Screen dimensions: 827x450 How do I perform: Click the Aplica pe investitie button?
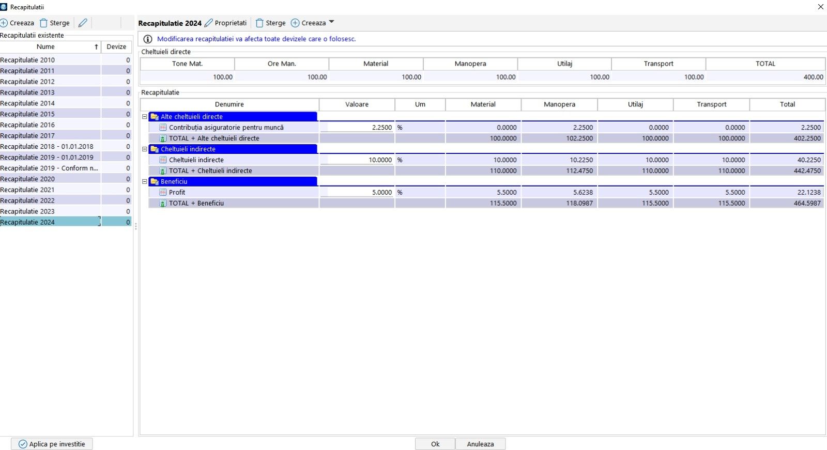tap(52, 444)
